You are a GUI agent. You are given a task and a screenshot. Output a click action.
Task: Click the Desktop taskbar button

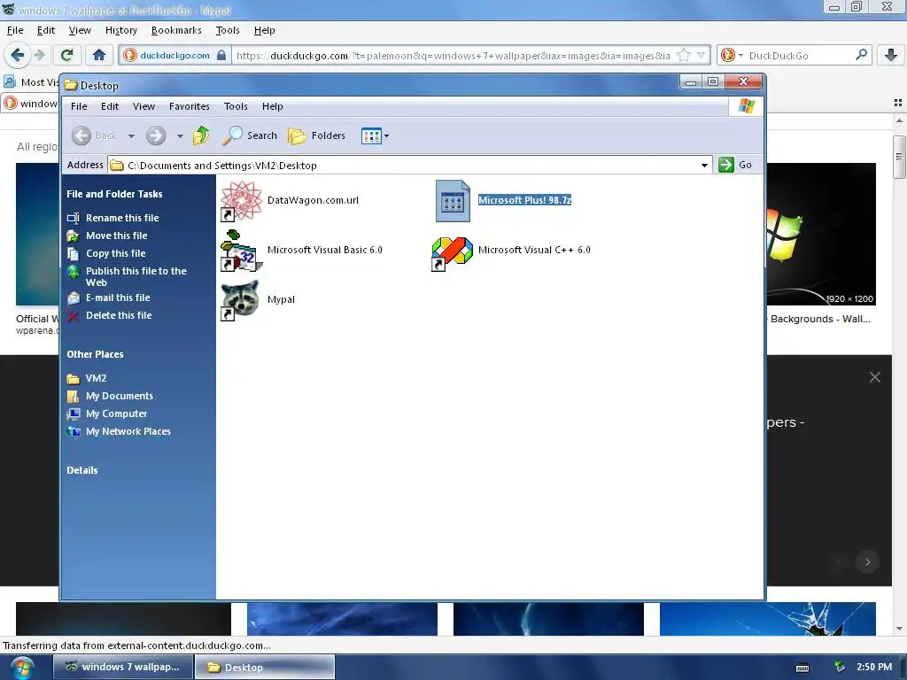264,668
